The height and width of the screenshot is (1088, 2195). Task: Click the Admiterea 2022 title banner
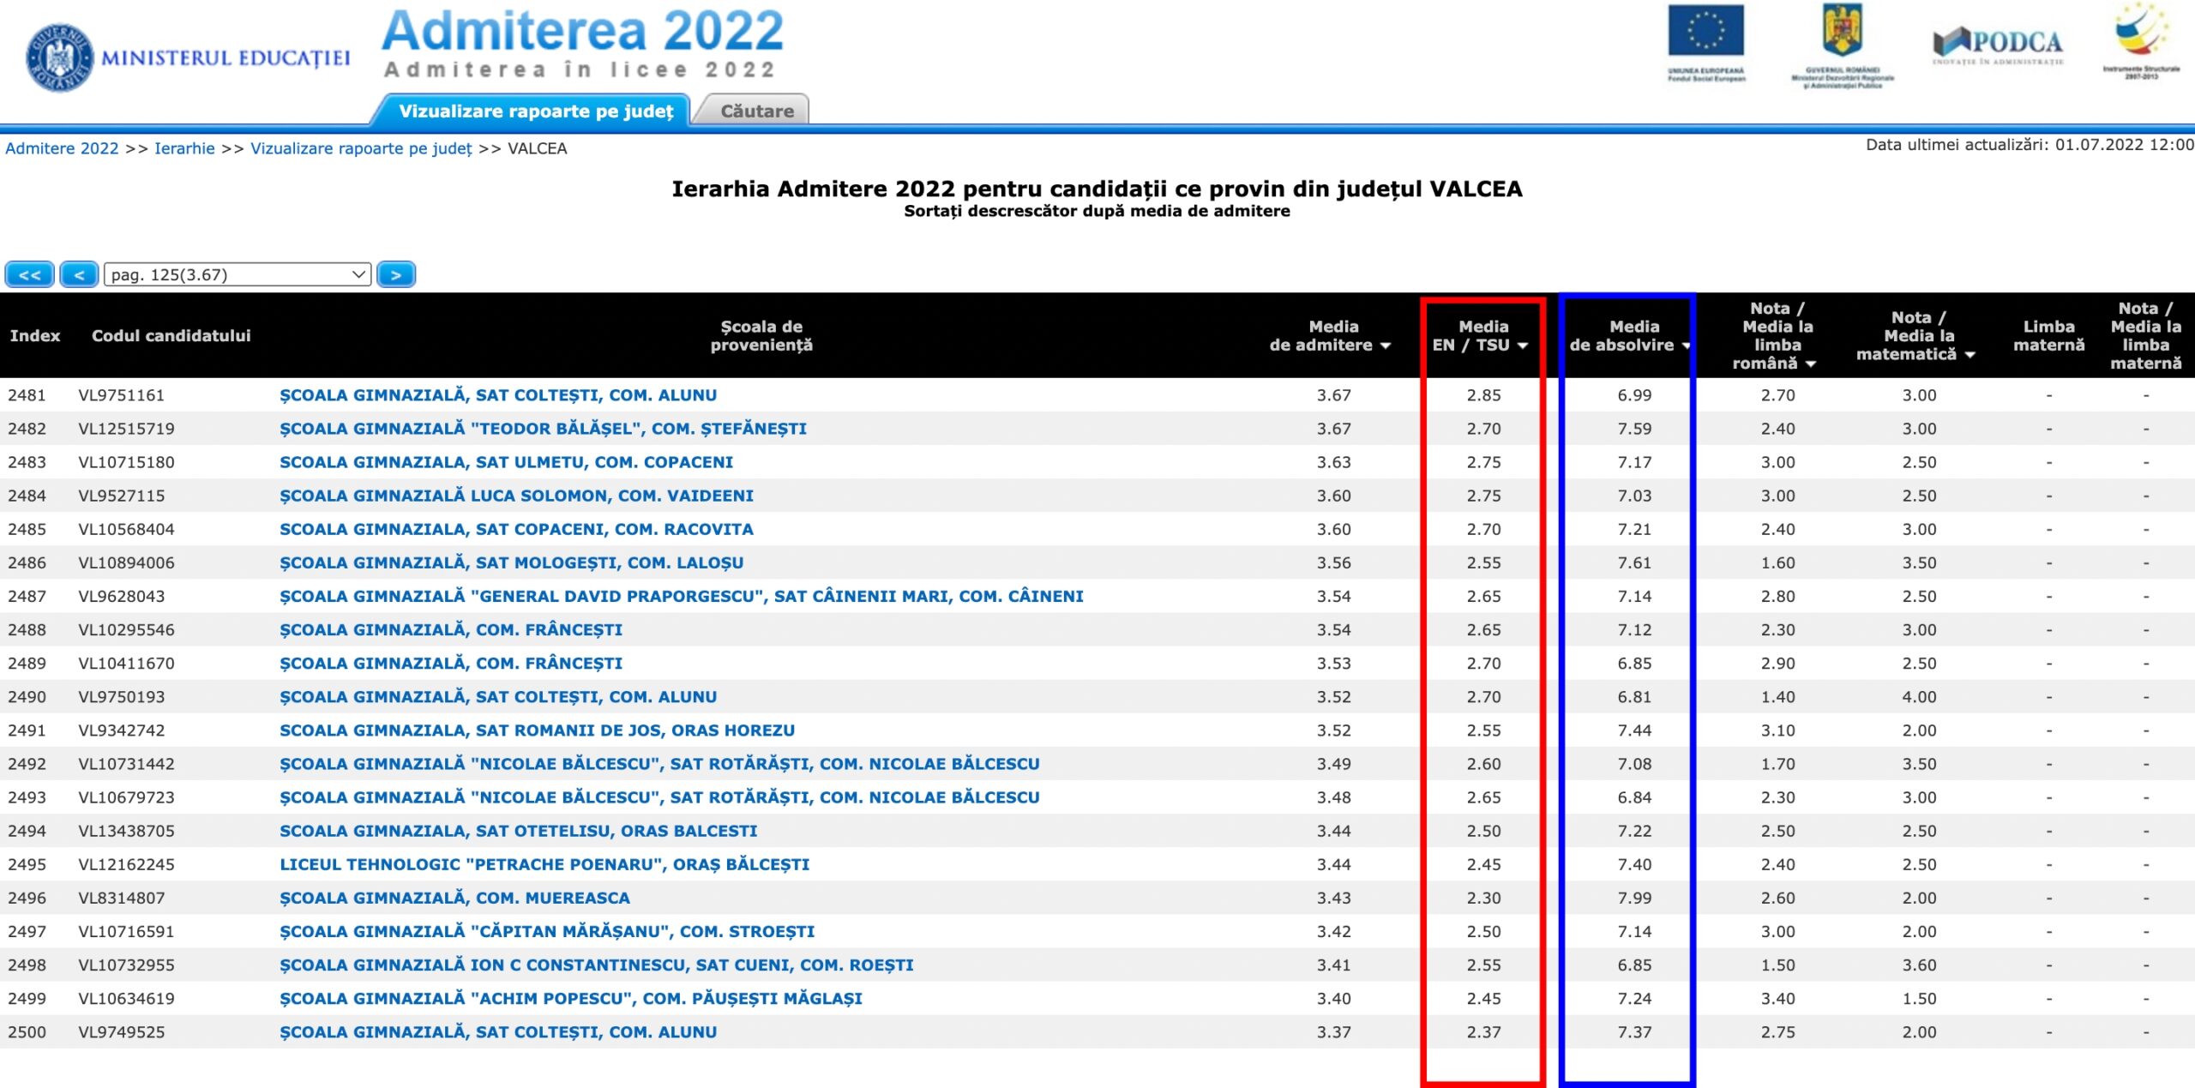click(x=582, y=43)
